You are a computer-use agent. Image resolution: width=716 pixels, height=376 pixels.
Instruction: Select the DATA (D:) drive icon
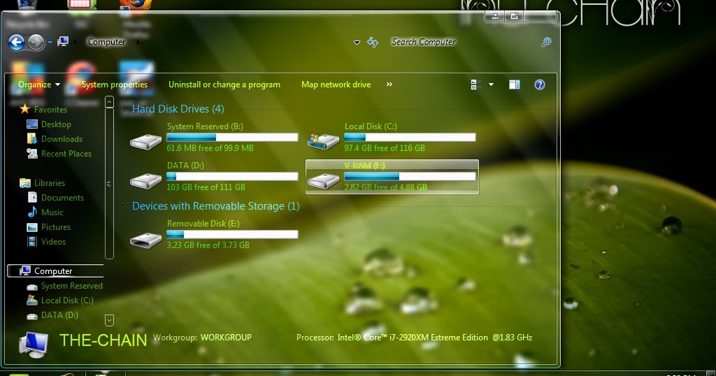click(145, 181)
